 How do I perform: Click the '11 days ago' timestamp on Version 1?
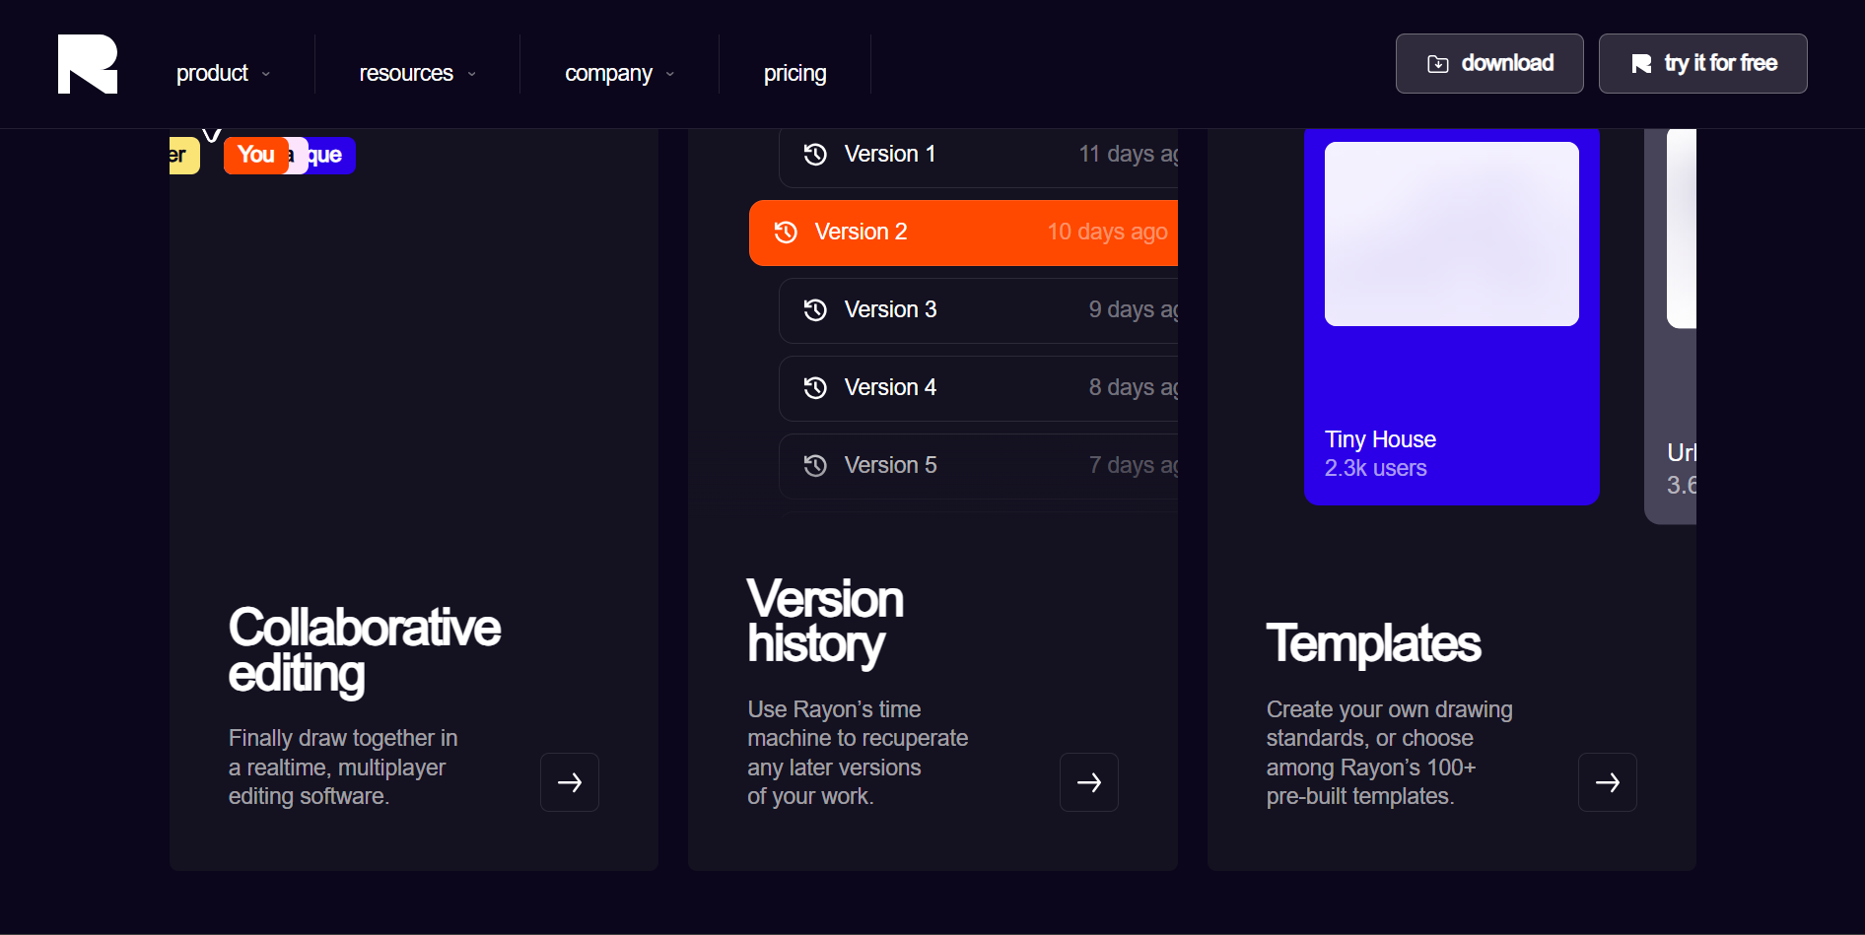pyautogui.click(x=1129, y=155)
